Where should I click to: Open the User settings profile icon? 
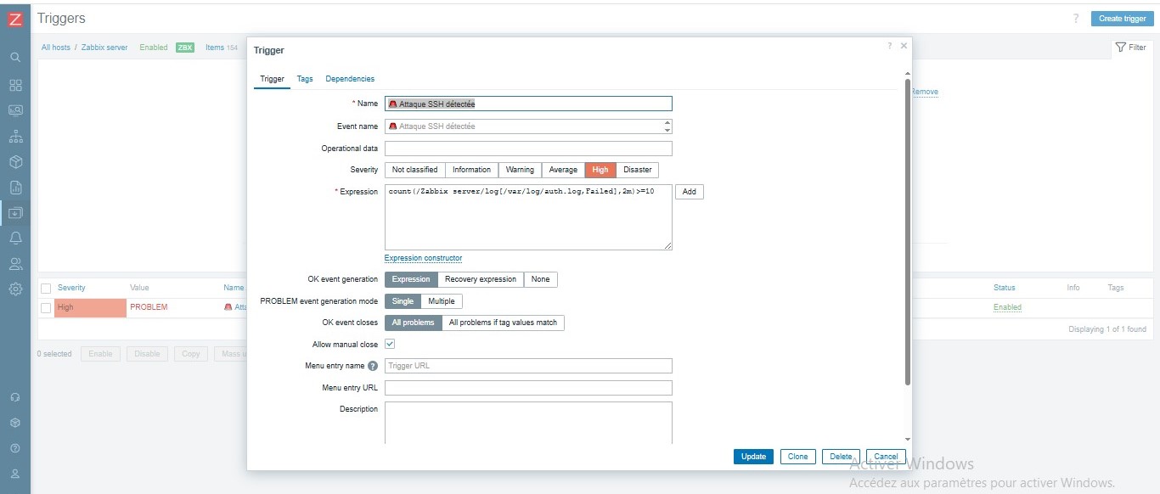coord(15,474)
